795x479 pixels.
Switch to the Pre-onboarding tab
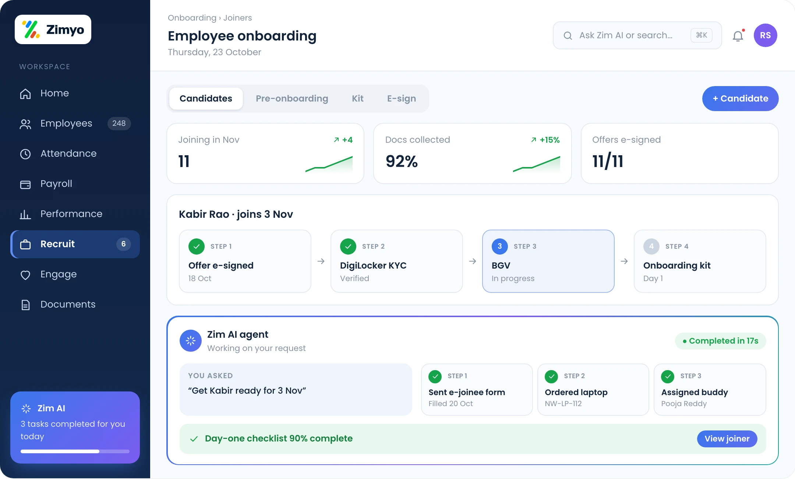[x=292, y=99]
